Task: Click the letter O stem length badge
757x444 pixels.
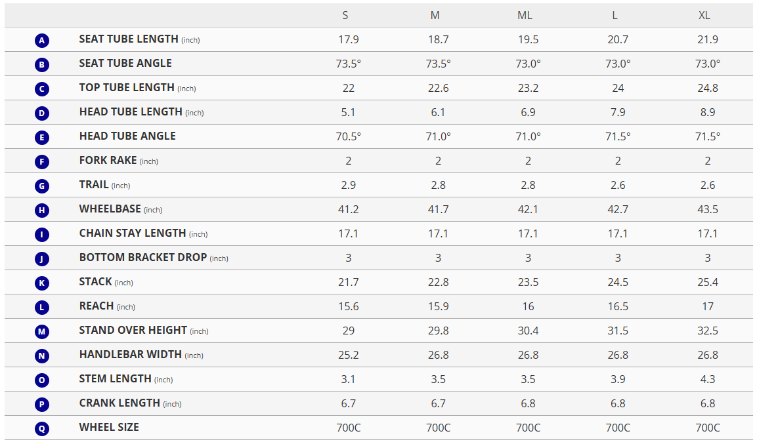Action: click(42, 380)
